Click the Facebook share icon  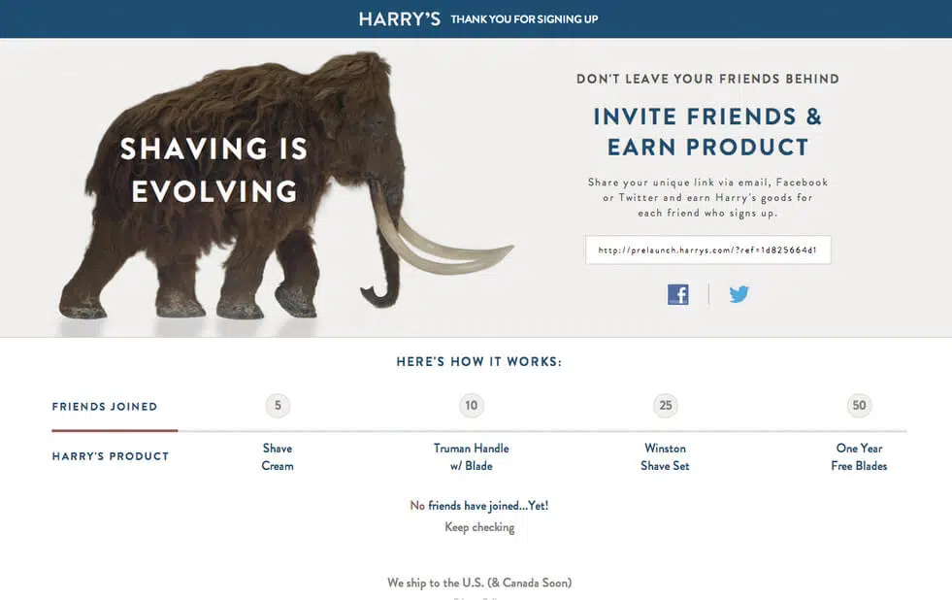677,294
